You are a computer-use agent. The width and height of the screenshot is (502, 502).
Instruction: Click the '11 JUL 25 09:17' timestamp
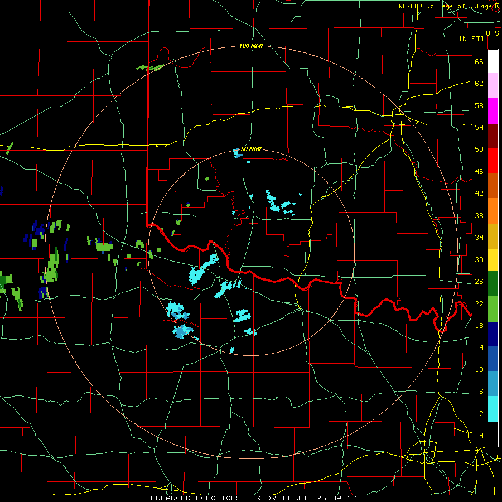(319, 498)
